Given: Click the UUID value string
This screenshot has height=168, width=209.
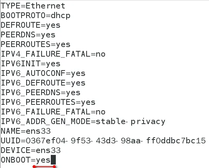Looking at the screenshot, I should point(116,141).
